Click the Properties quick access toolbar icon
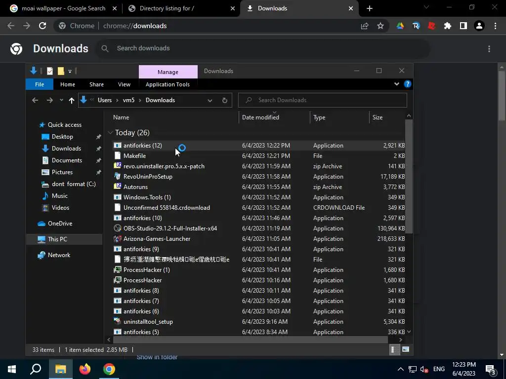Viewport: 506px width, 379px height. point(50,71)
